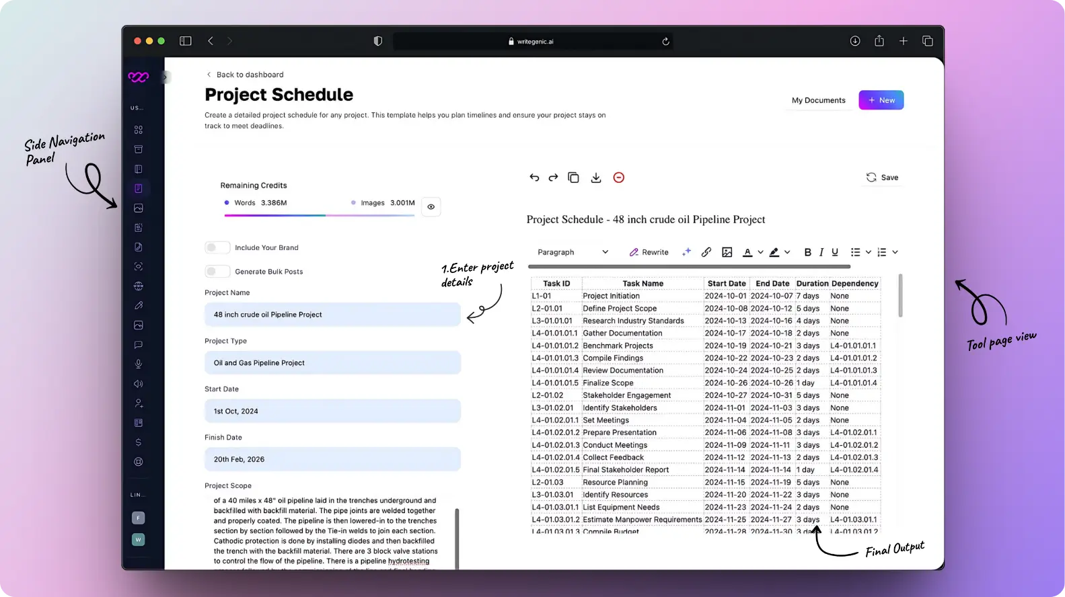Image resolution: width=1065 pixels, height=597 pixels.
Task: Reload the writegenic.ai page
Action: [665, 42]
